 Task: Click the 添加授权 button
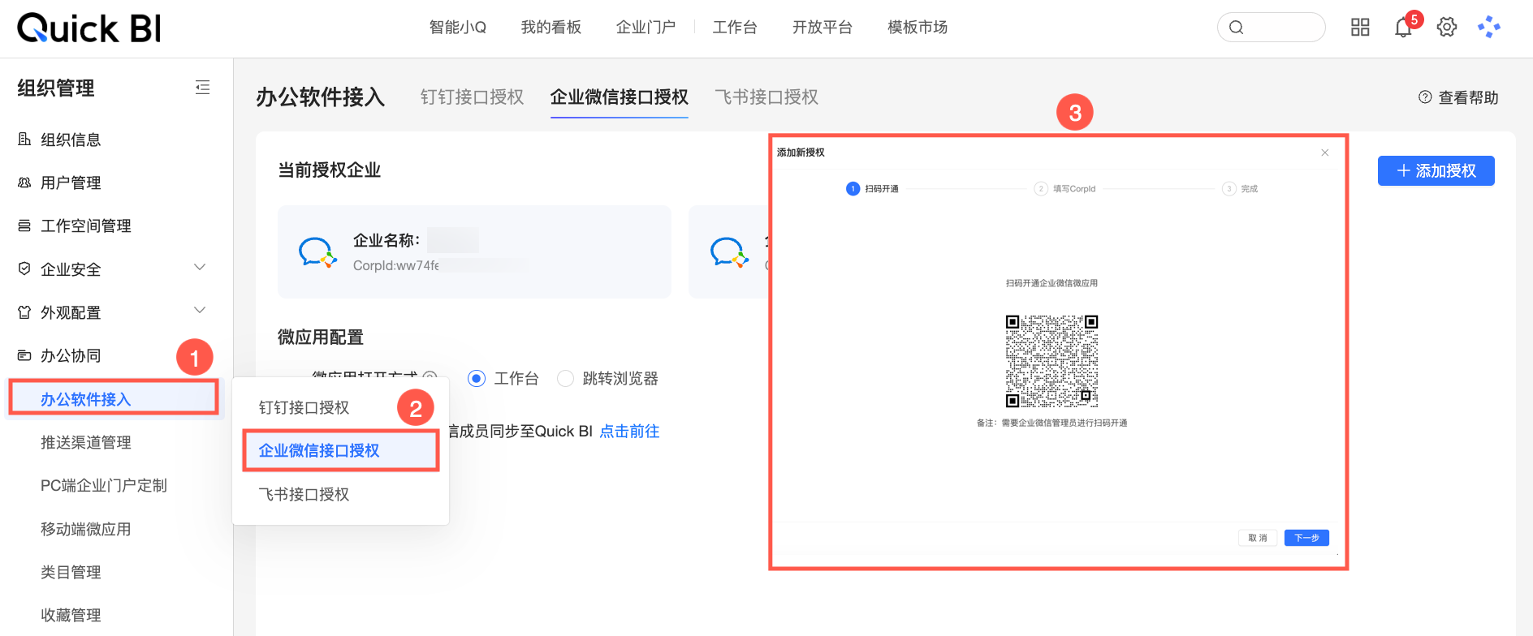(1436, 170)
